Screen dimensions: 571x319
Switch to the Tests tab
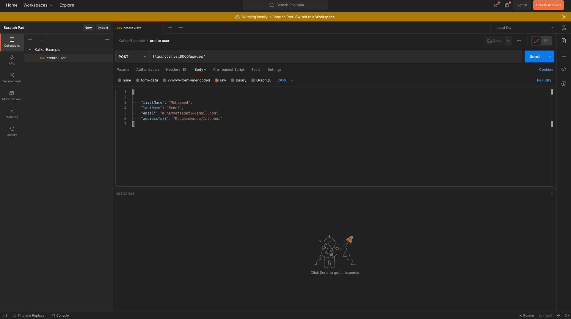click(x=256, y=70)
